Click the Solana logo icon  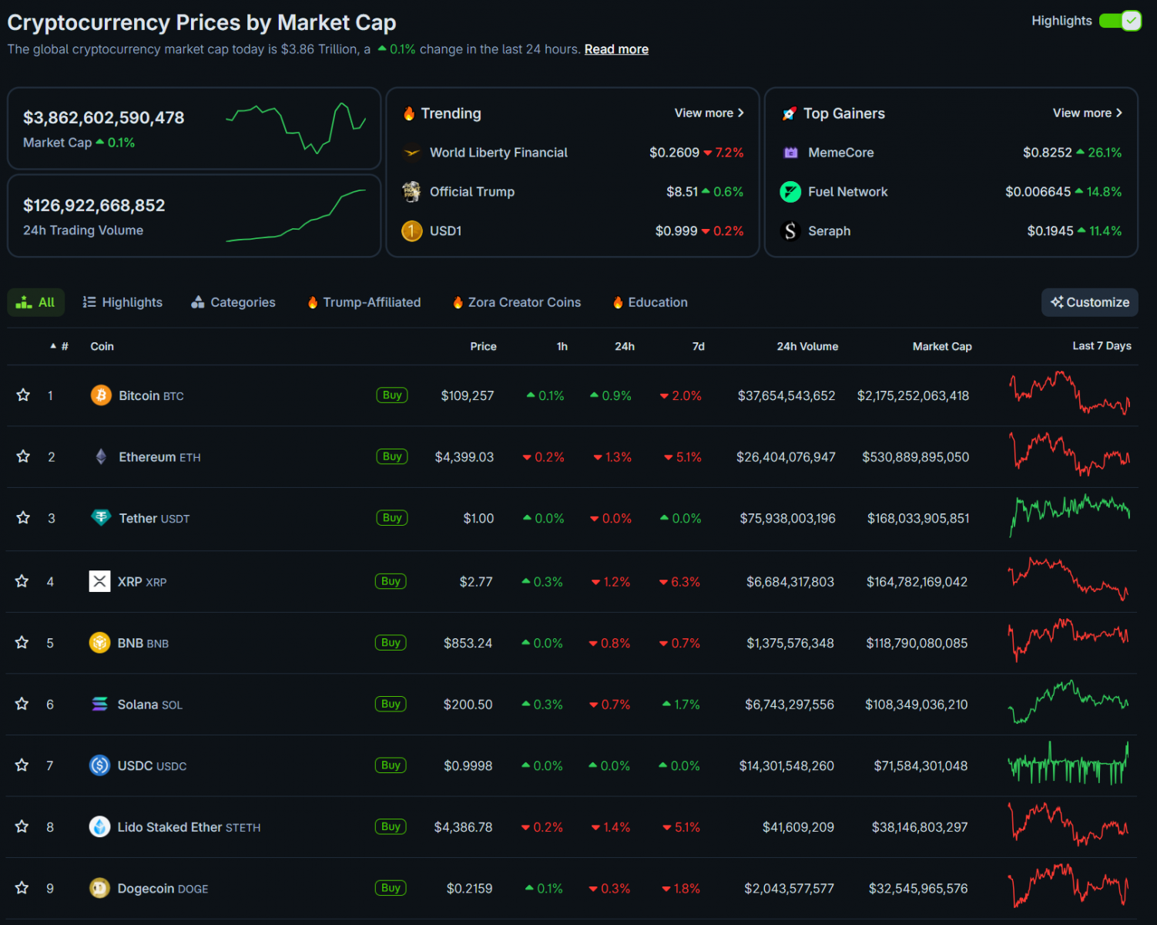[100, 705]
